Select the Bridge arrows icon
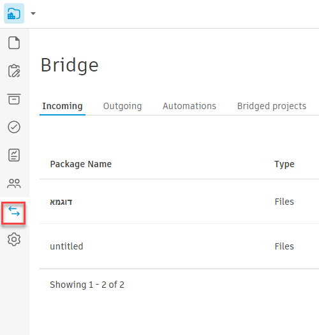Image resolution: width=319 pixels, height=335 pixels. point(13,212)
